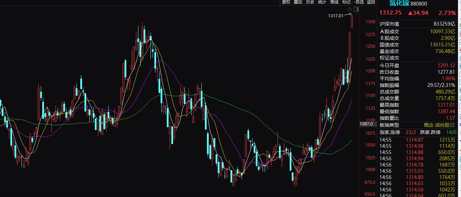Click the 氮化镓 index name
461x197 pixels.
[x=399, y=3]
